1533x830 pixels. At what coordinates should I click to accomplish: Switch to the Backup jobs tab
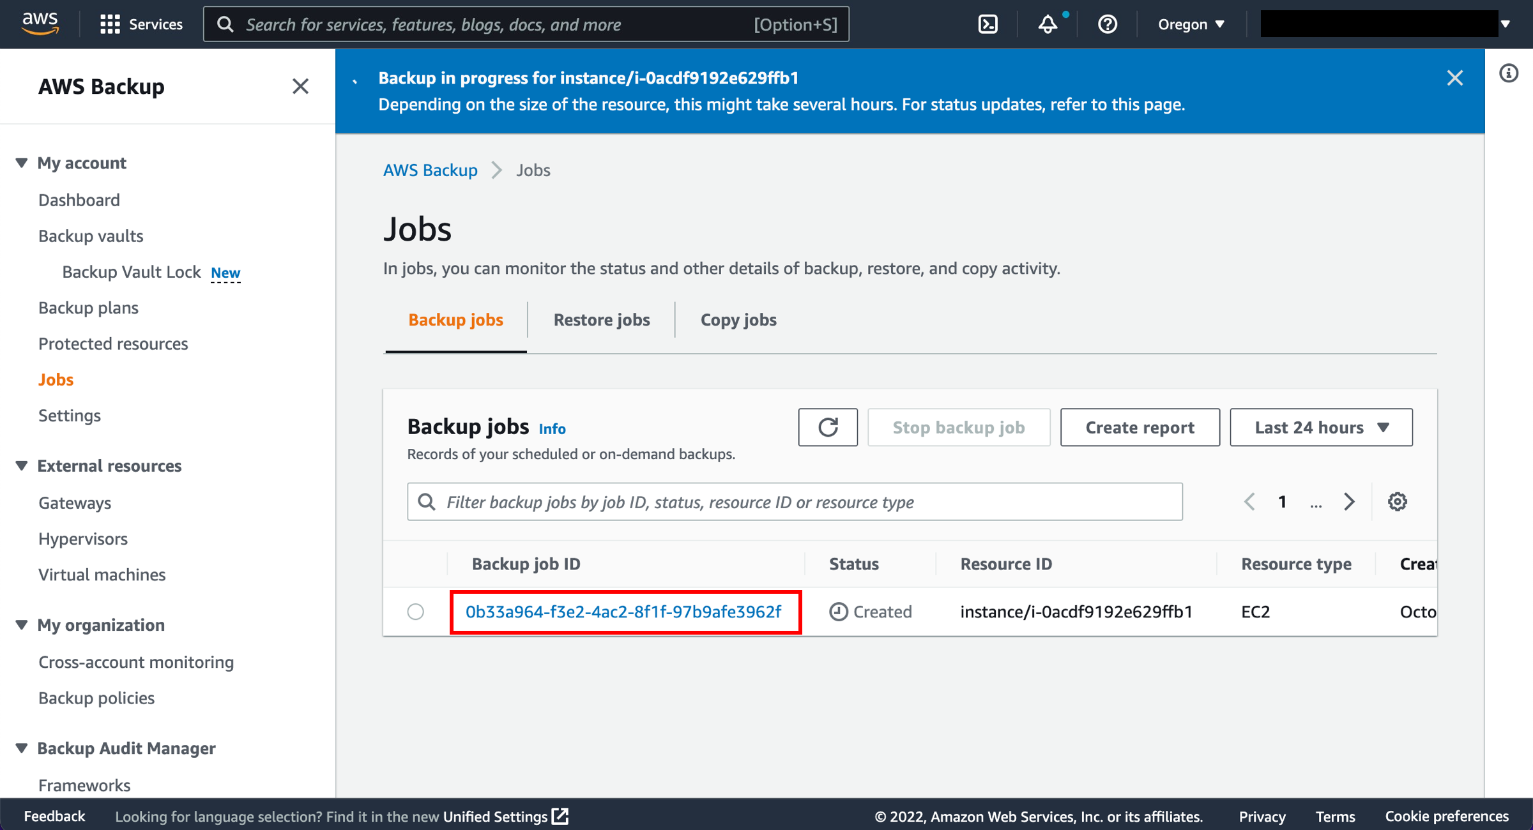[x=455, y=320]
